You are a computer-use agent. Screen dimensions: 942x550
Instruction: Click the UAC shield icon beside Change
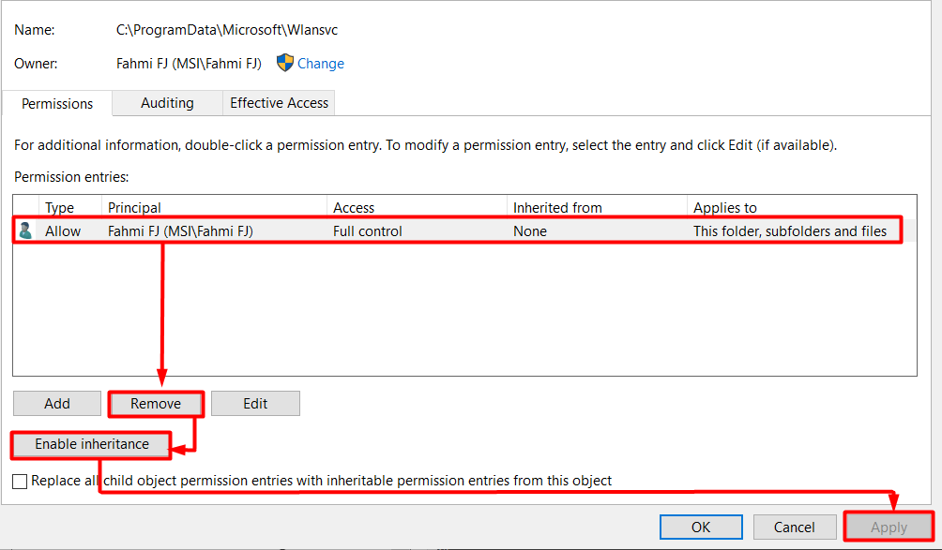pos(285,63)
